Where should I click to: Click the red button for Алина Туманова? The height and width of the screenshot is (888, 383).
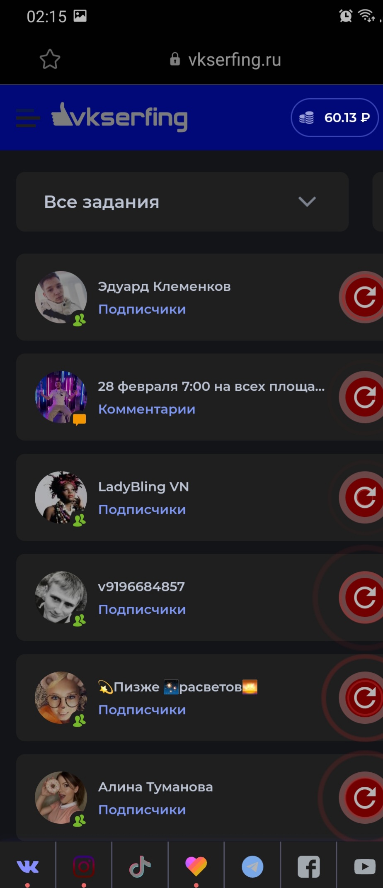click(364, 798)
